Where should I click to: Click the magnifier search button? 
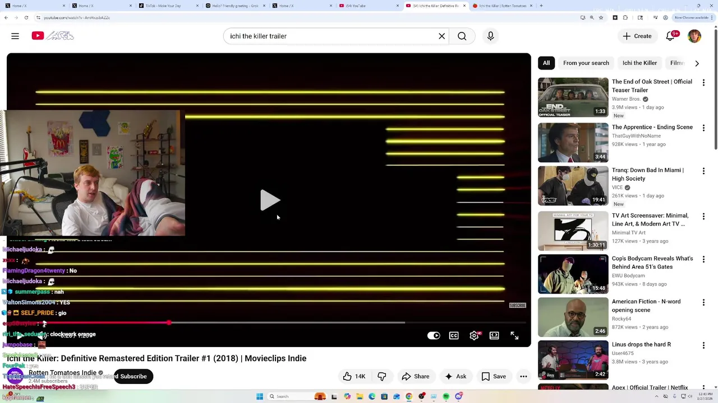pos(462,36)
